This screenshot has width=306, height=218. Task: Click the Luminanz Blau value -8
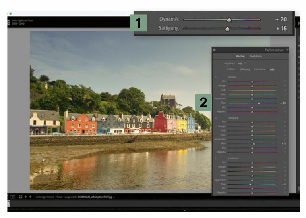(x=284, y=184)
